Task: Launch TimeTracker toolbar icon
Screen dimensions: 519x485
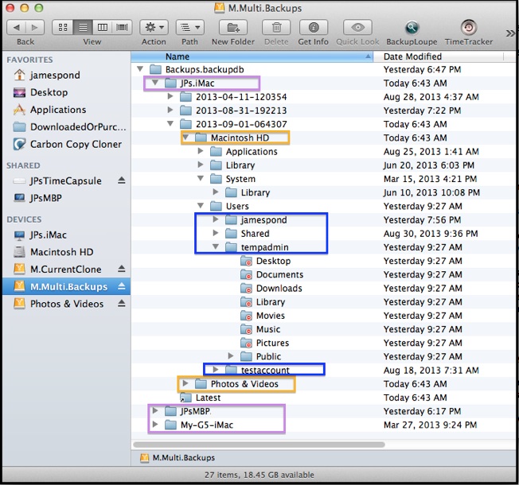Action: (469, 28)
